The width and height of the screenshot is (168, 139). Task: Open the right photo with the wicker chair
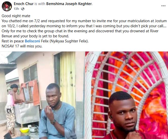pos(126,95)
